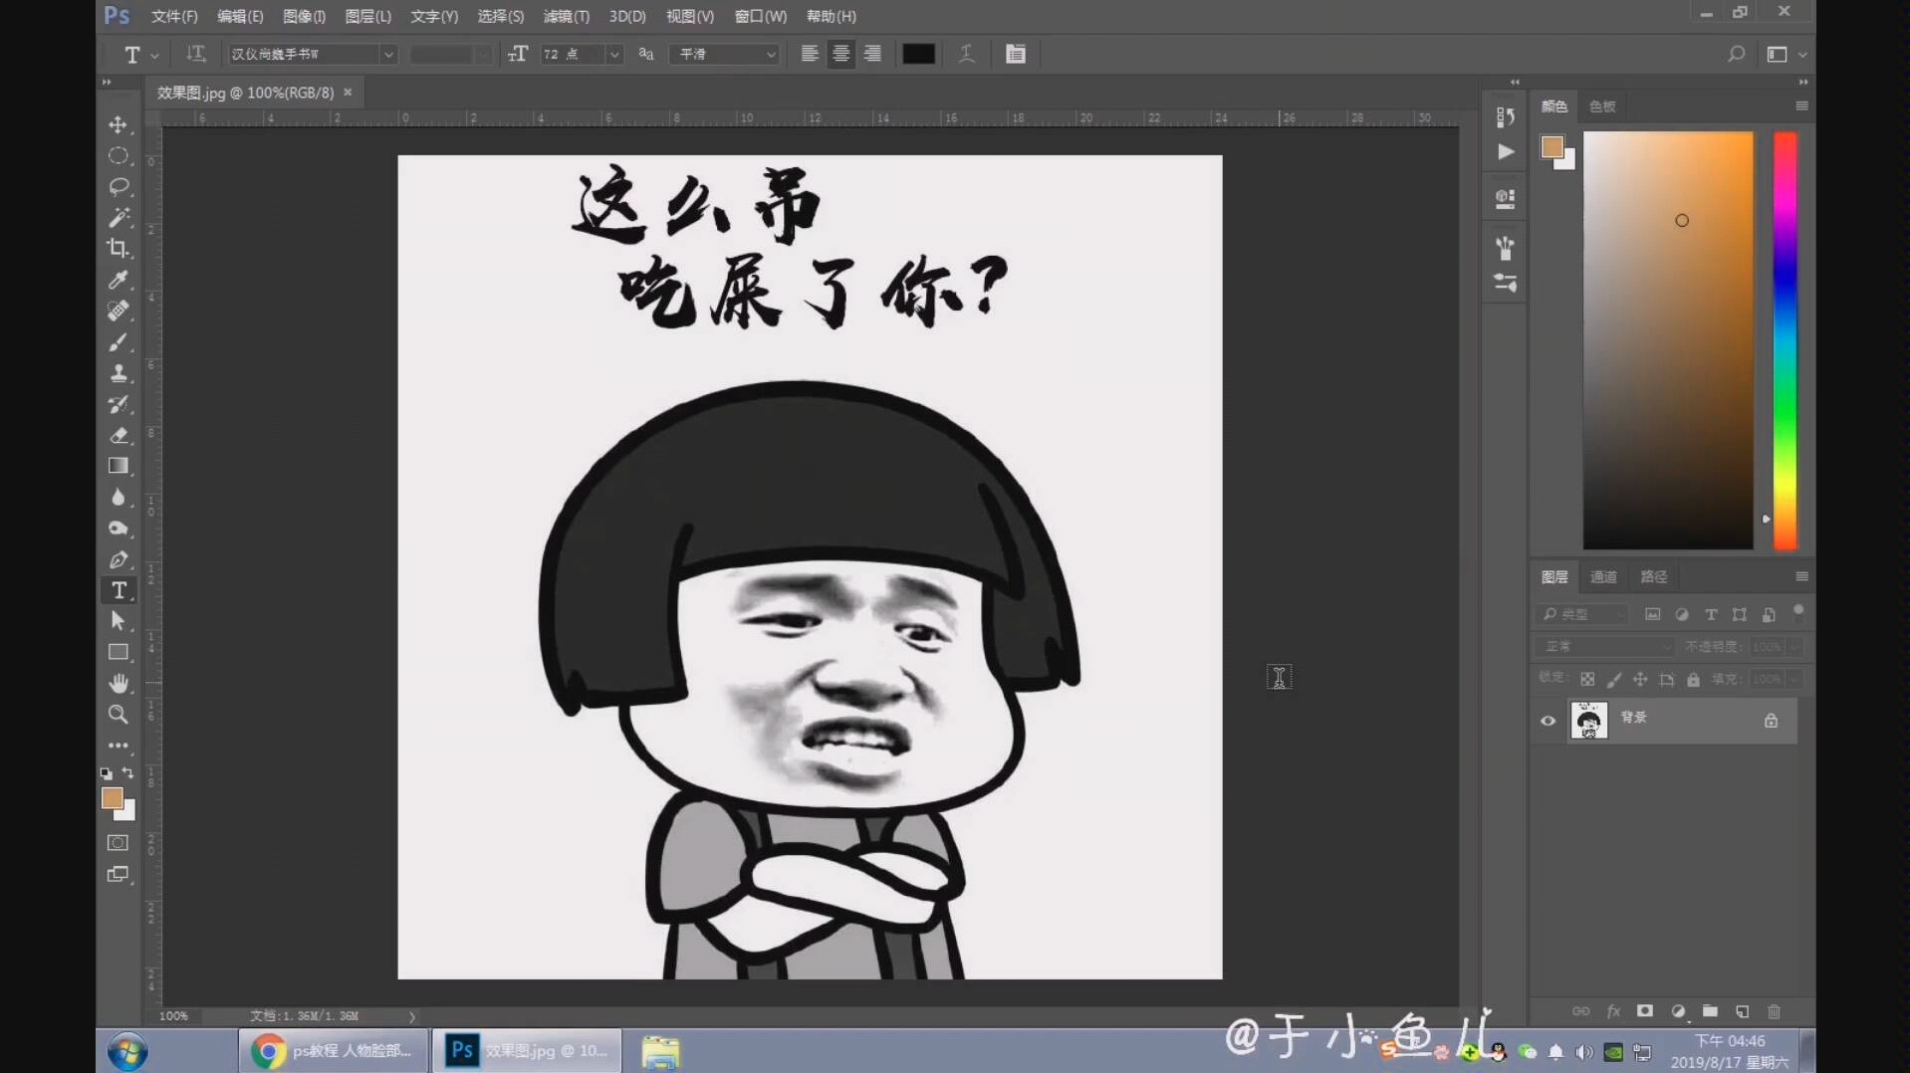Select the Brush tool
Screen dimensions: 1910x1073
119,341
